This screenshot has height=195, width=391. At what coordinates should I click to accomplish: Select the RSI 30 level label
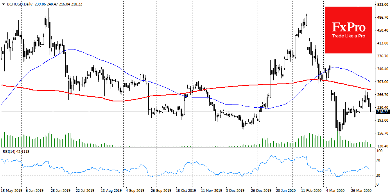coord(378,175)
